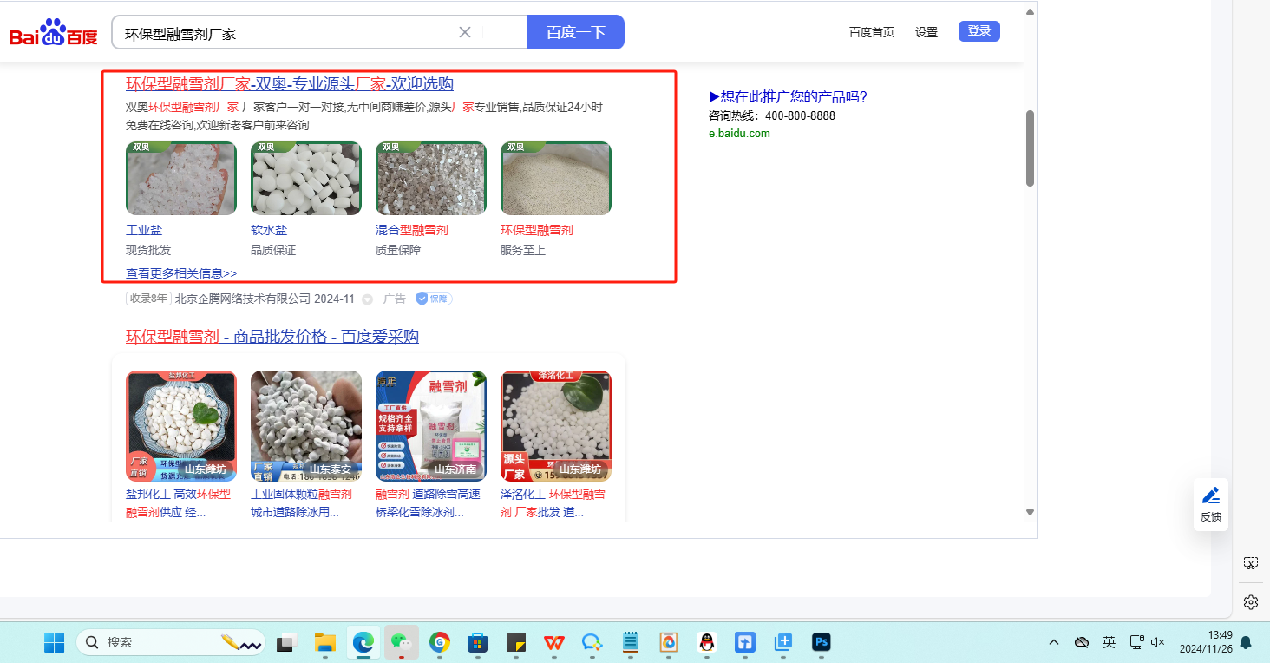Image resolution: width=1270 pixels, height=663 pixels.
Task: Open 泽洛化工 环保型融雪剂 product link
Action: coord(555,502)
